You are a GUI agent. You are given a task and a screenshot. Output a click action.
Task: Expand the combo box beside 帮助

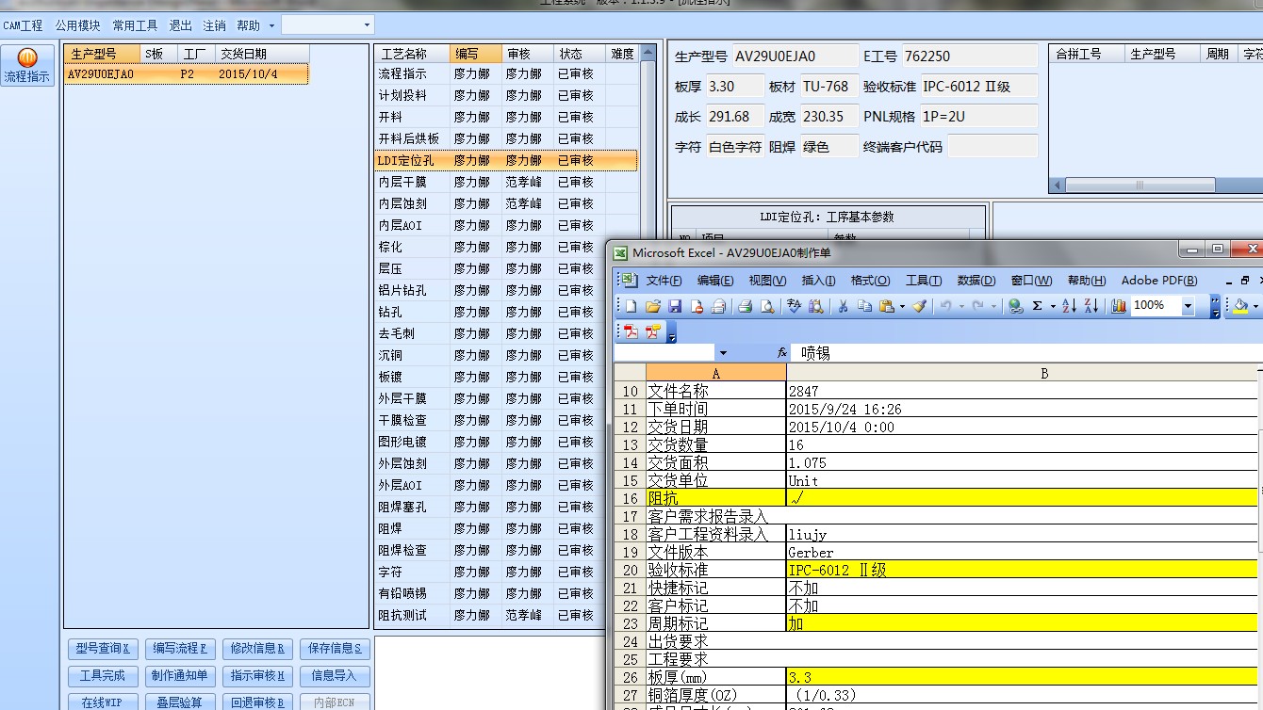[x=367, y=25]
